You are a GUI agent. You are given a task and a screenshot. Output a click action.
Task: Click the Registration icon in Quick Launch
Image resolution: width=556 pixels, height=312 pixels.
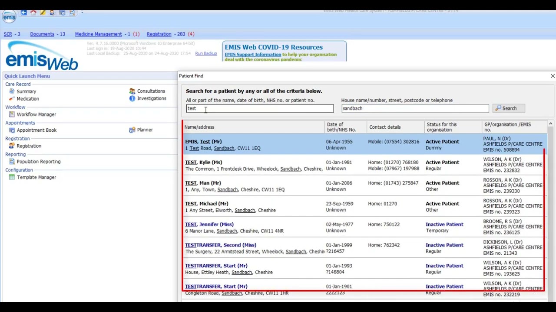[x=12, y=146]
